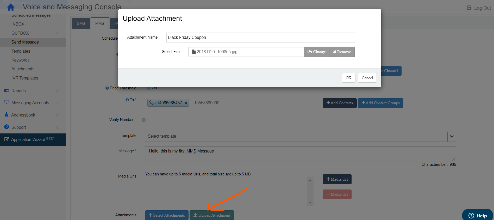The width and height of the screenshot is (494, 220).
Task: Open Templates in the sidebar
Action: (21, 51)
